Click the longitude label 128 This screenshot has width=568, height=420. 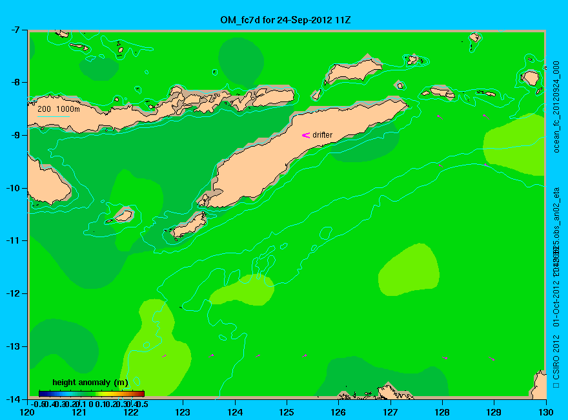click(442, 412)
